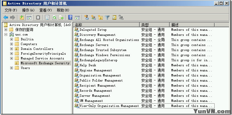
Task: Click the Find objects magnifier icon
Action: 114,18
